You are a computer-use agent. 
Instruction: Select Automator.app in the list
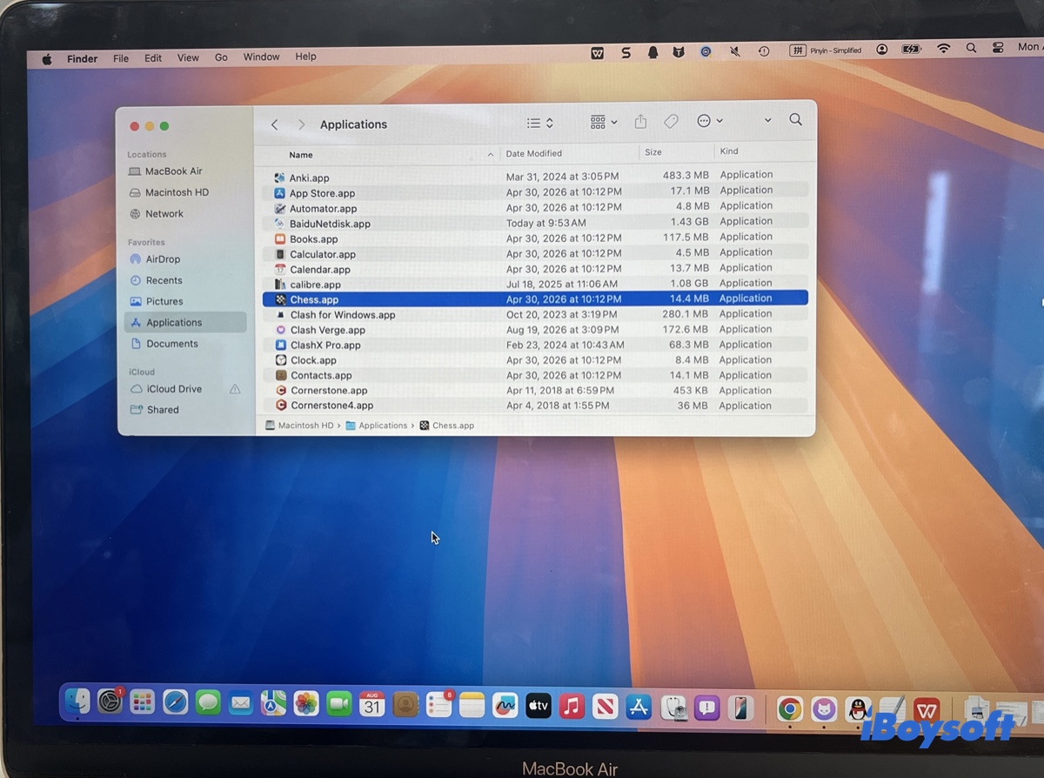[x=535, y=208]
